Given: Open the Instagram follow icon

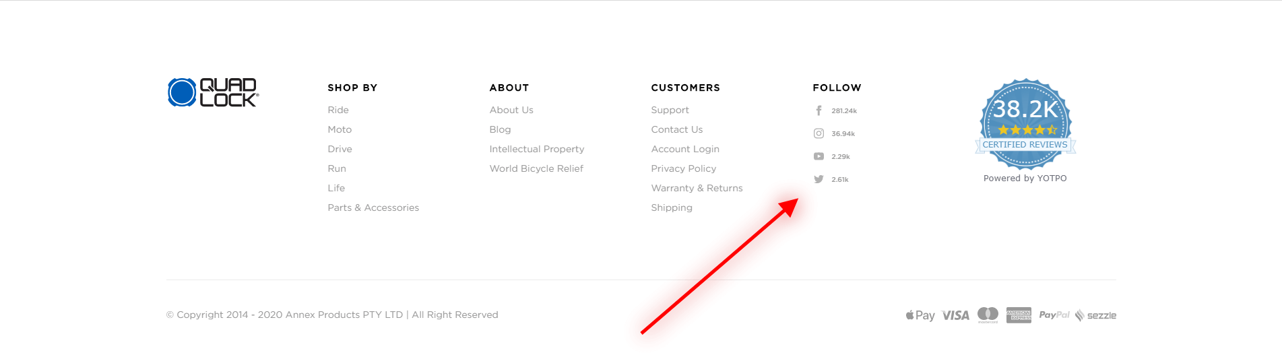Looking at the screenshot, I should point(819,133).
